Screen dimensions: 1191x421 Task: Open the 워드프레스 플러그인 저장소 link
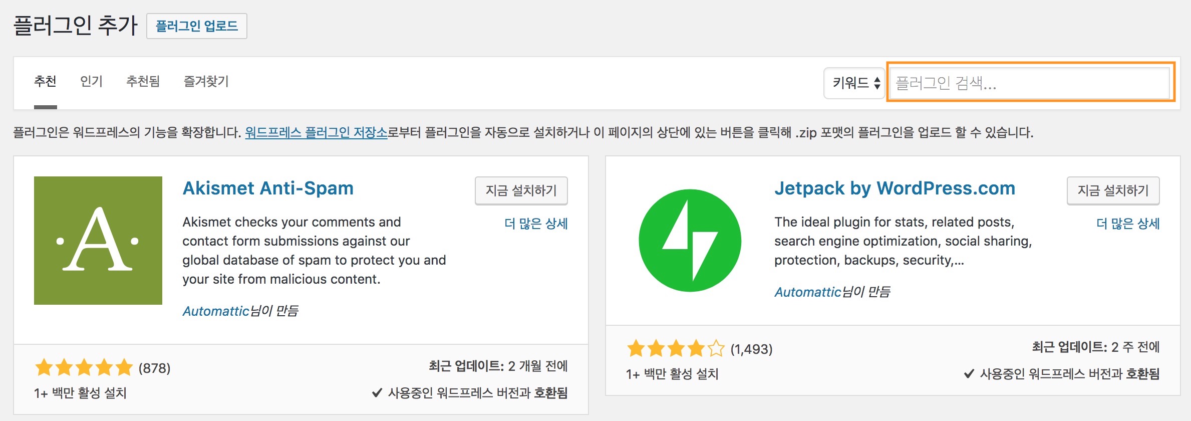316,132
